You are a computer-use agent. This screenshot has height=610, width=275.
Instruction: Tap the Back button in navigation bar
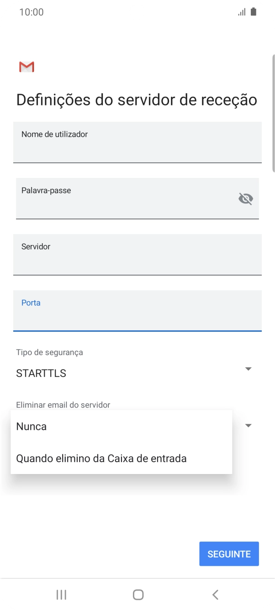[215, 594]
